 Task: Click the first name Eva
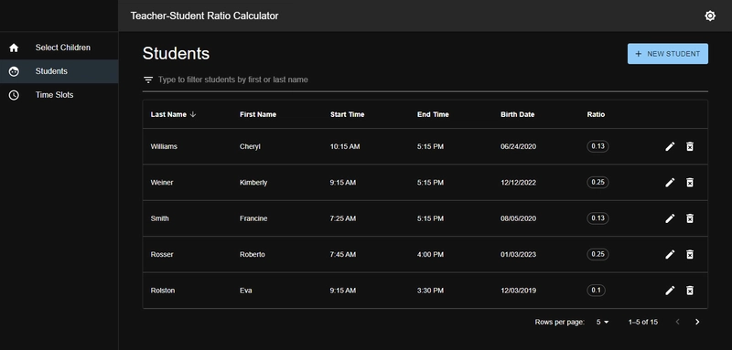[245, 291]
